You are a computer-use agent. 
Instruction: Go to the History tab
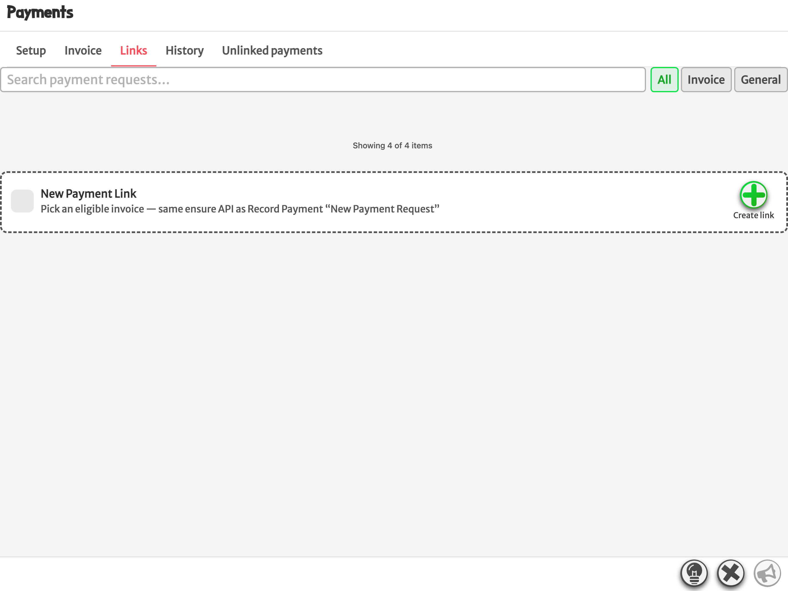pyautogui.click(x=184, y=51)
